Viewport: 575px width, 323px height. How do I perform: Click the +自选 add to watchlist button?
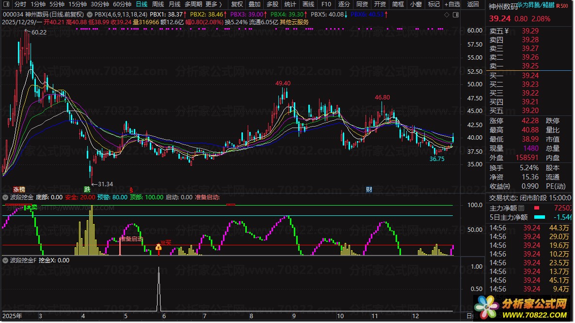point(451,4)
